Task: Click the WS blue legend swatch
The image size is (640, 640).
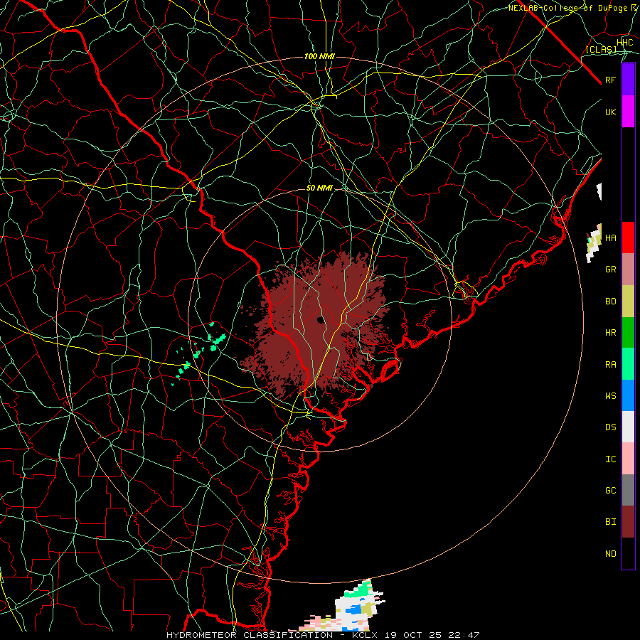Action: [x=628, y=395]
